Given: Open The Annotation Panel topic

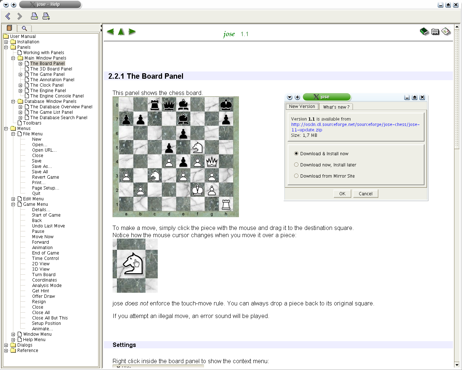Looking at the screenshot, I should (52, 80).
